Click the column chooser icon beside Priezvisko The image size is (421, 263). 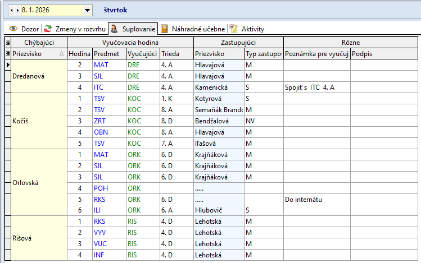tap(7, 53)
